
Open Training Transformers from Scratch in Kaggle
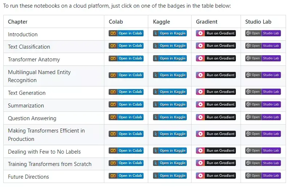tap(170, 163)
